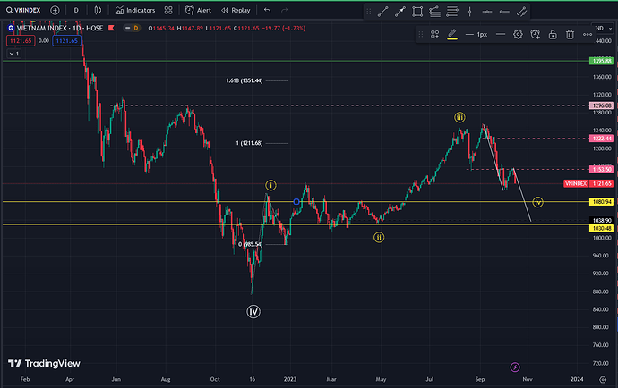Click the yellow 1080.94 price label
618x388 pixels.
[x=601, y=202]
